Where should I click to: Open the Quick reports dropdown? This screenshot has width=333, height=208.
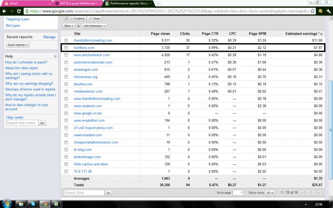pos(18,45)
